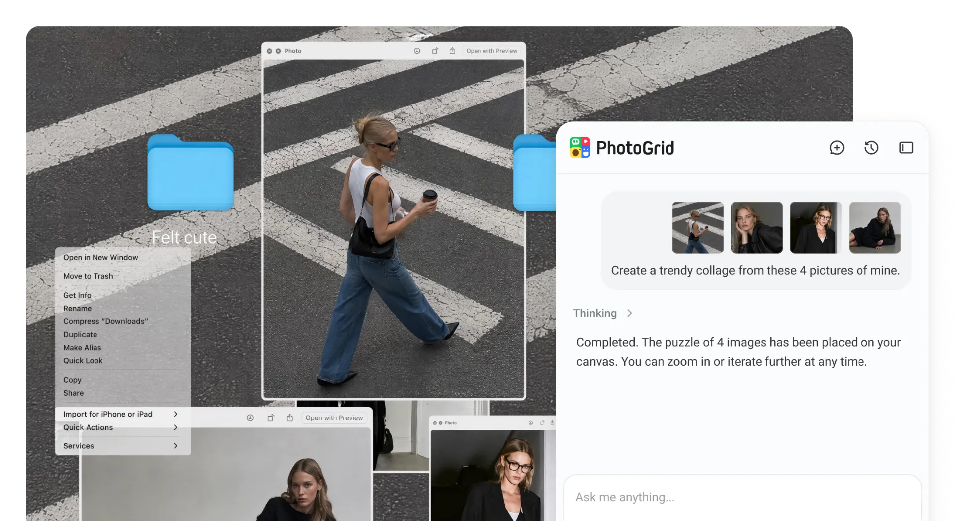Open the second chat thumbnail with resting hand
Screen dimensions: 955x521
757,227
